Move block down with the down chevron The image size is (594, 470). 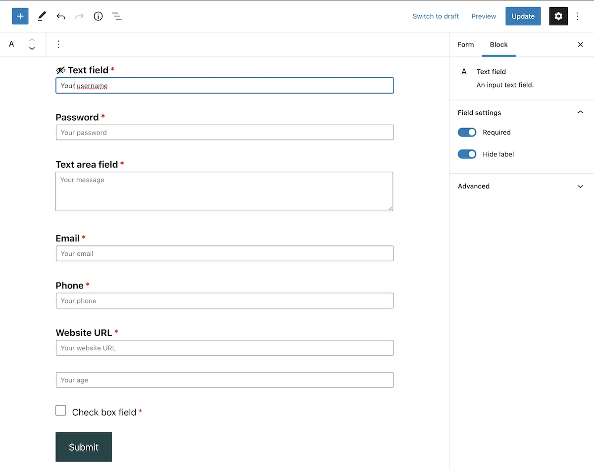click(x=32, y=48)
